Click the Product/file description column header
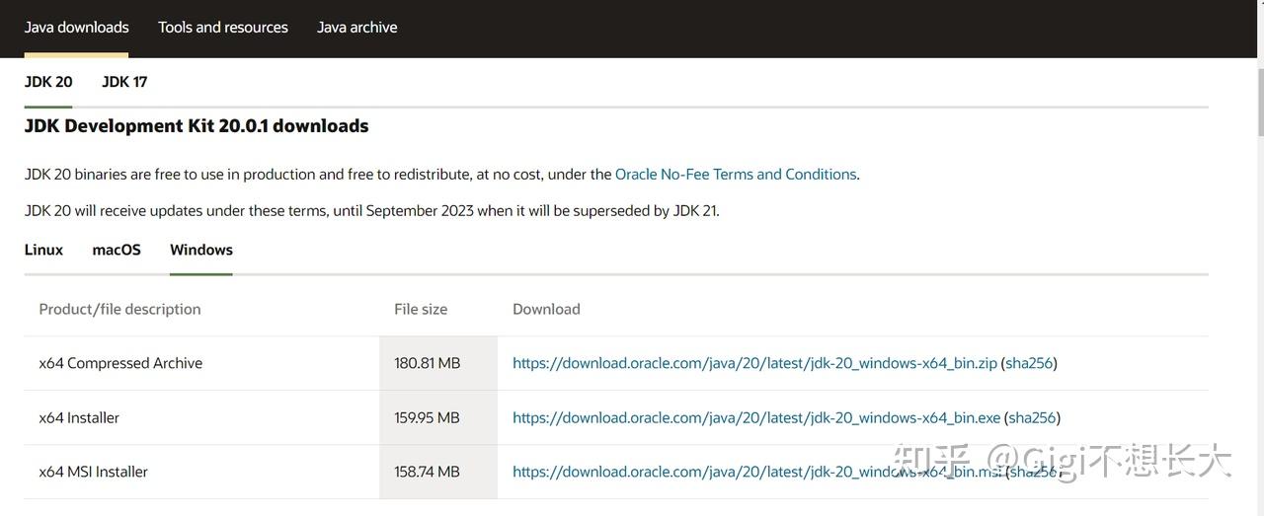1264x516 pixels. point(119,309)
